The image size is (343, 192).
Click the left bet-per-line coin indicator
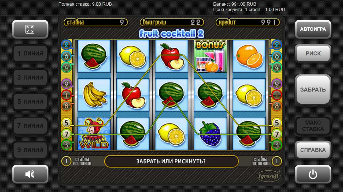[x=66, y=161]
